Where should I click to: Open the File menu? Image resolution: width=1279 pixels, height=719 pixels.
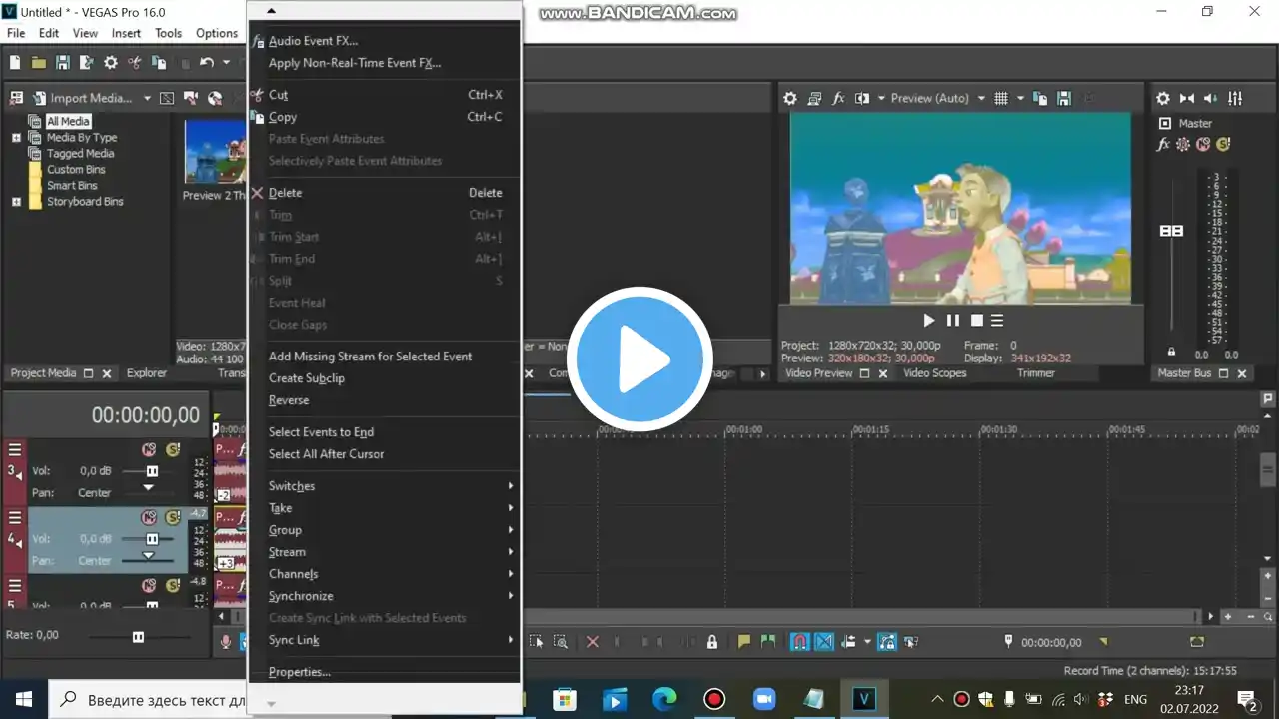coord(16,33)
